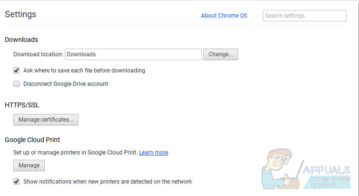Click the Settings page title
This screenshot has height=196, width=359.
click(x=20, y=14)
